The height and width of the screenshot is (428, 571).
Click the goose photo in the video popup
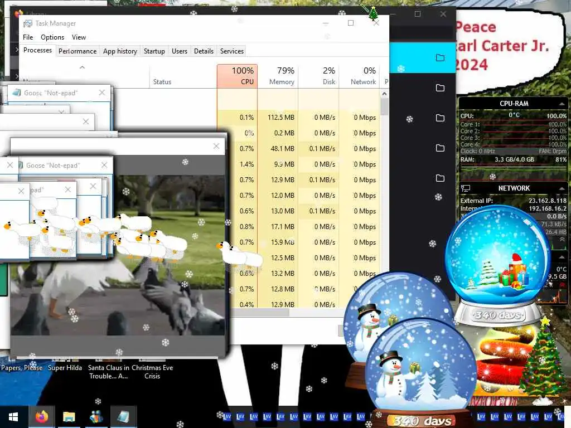click(x=117, y=255)
